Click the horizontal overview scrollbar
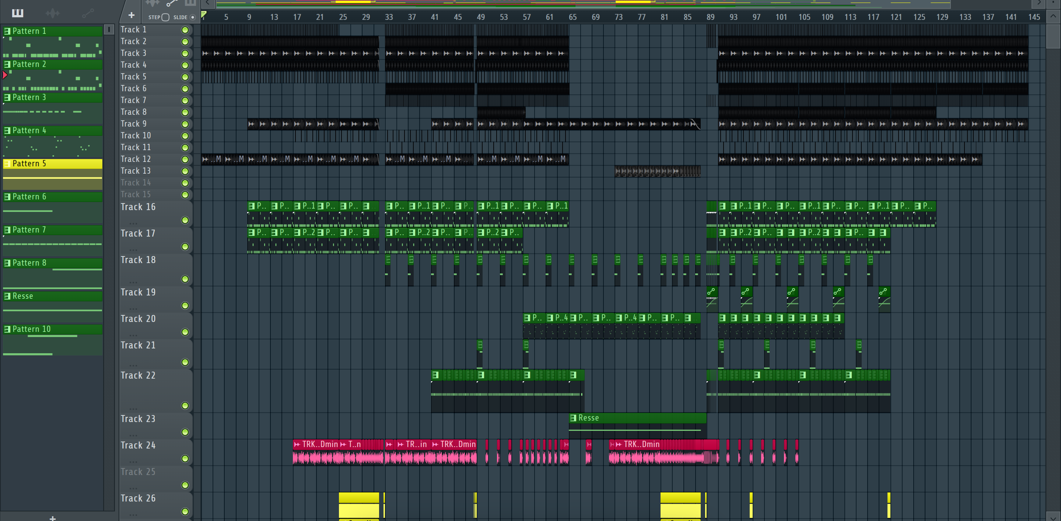Screen dimensions: 1061x521 (x=583, y=4)
